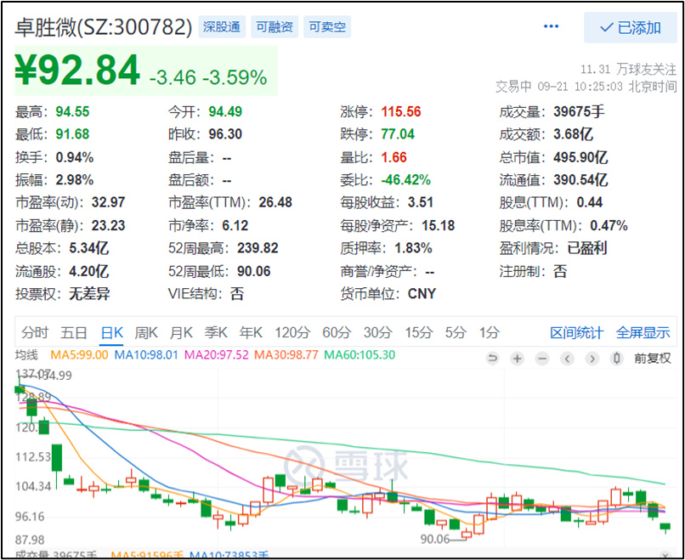Screen dimensions: 685x560
Task: Click the current price ¥92.84
Action: pos(77,71)
